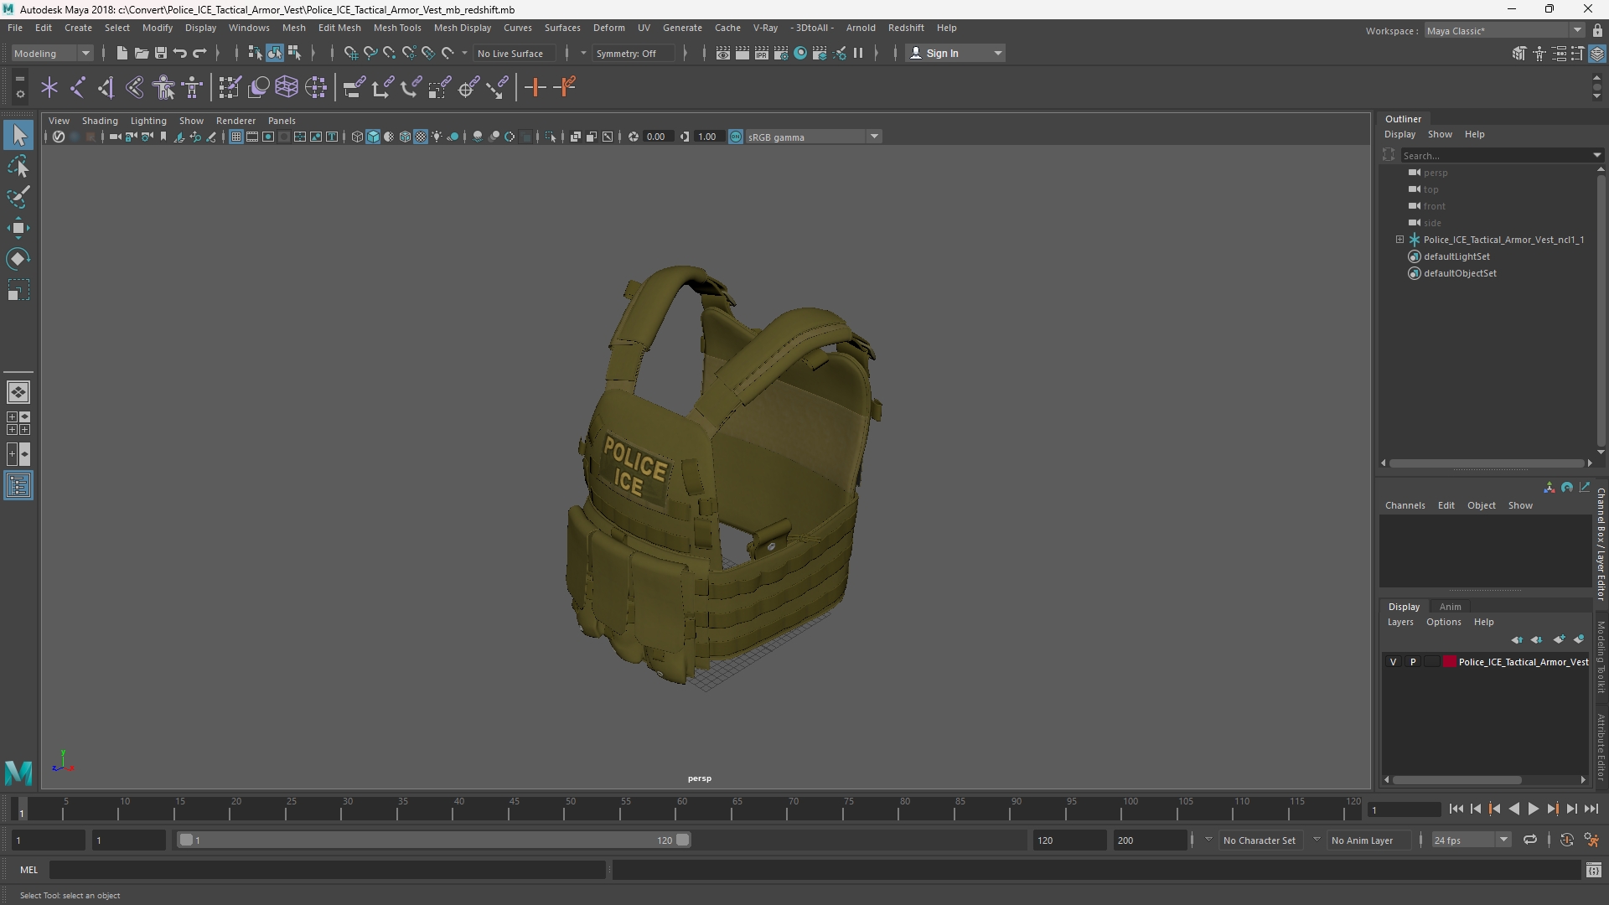Open Quick Rig from the shelf
Image resolution: width=1609 pixels, height=905 pixels.
tap(164, 87)
